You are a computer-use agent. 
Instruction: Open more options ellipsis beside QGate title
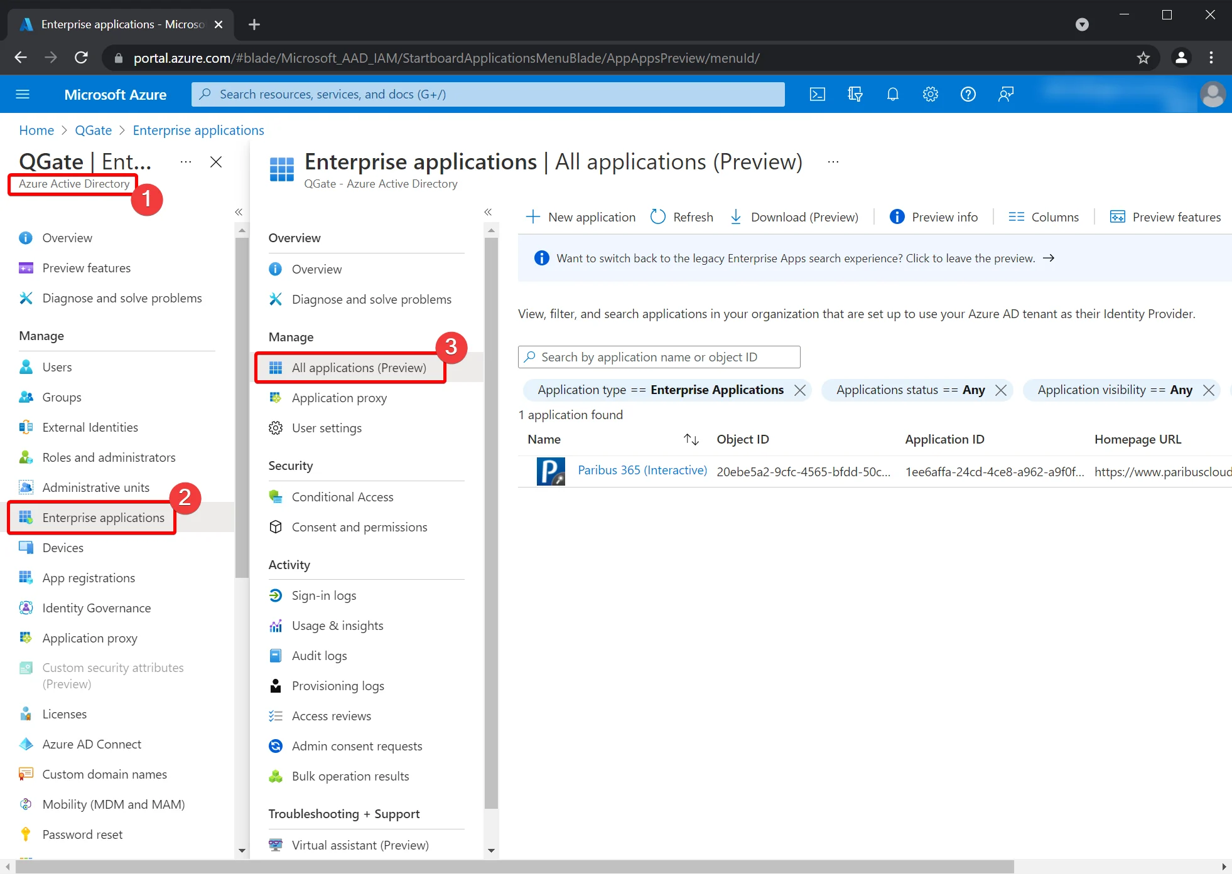186,162
